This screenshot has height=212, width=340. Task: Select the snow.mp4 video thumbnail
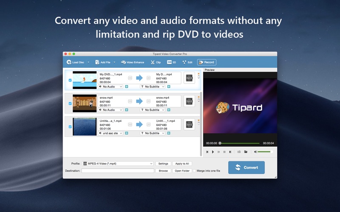click(x=85, y=103)
